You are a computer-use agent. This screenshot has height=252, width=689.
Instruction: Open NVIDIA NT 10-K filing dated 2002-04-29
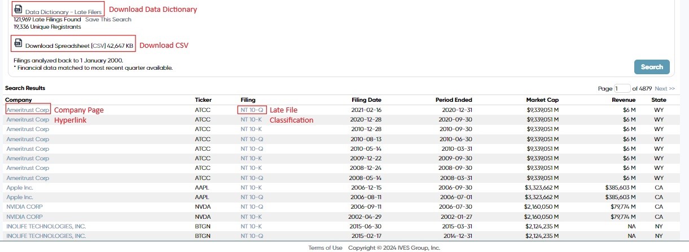click(x=252, y=217)
